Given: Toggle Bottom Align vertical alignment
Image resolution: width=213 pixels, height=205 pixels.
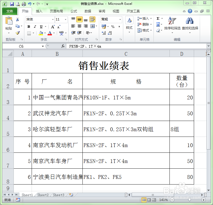Looking at the screenshot, I should 86,20.
